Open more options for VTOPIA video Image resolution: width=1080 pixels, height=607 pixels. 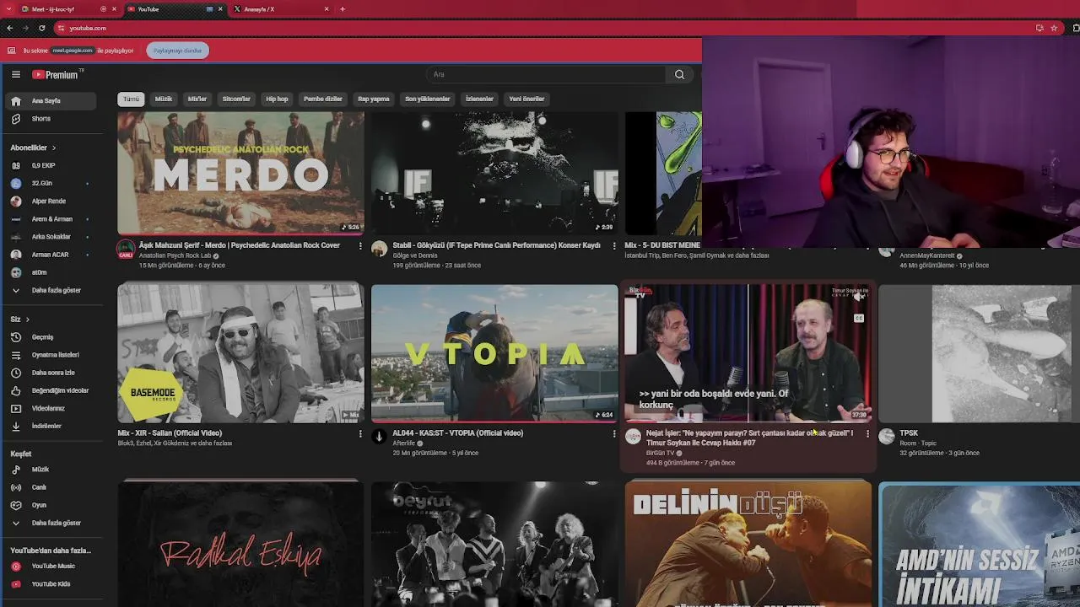(x=613, y=434)
